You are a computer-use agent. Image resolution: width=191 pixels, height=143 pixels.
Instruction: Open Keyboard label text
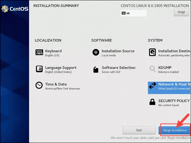(x=53, y=51)
